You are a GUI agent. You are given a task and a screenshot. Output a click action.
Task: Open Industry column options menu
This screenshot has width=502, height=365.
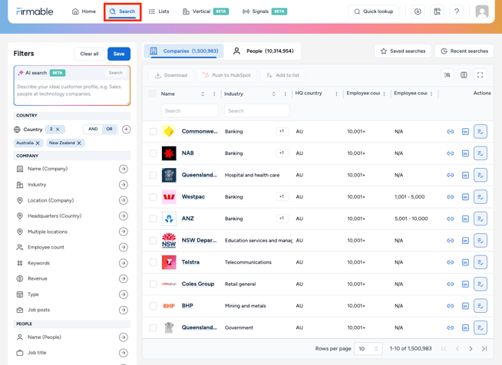pos(285,94)
